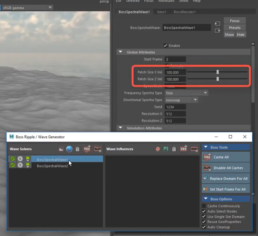Click the Set Start Frame icon

(x=205, y=189)
